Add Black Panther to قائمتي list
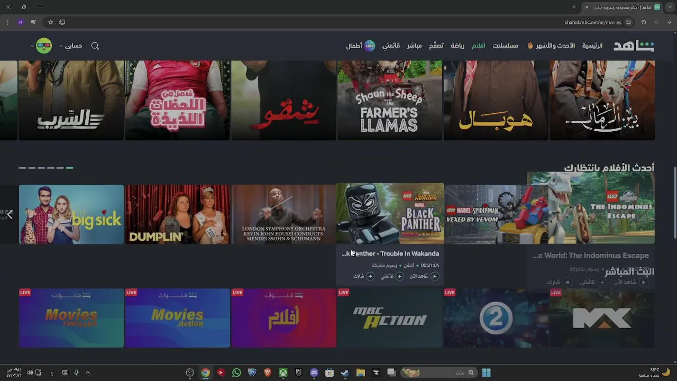The image size is (677, 381). pyautogui.click(x=392, y=276)
